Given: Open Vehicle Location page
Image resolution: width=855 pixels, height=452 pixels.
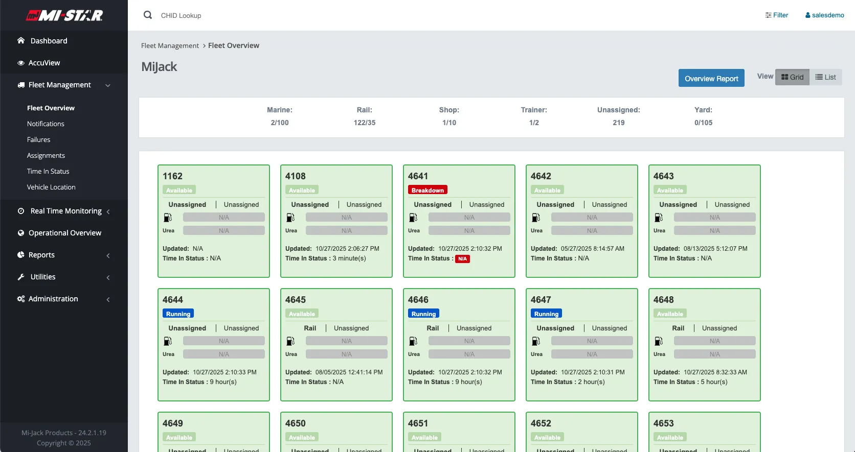Looking at the screenshot, I should [x=51, y=187].
